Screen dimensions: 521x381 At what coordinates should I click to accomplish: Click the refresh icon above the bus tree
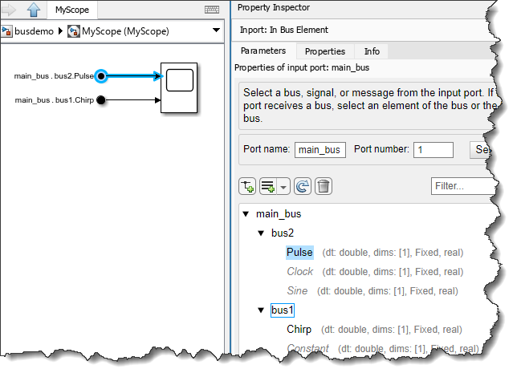(x=303, y=187)
